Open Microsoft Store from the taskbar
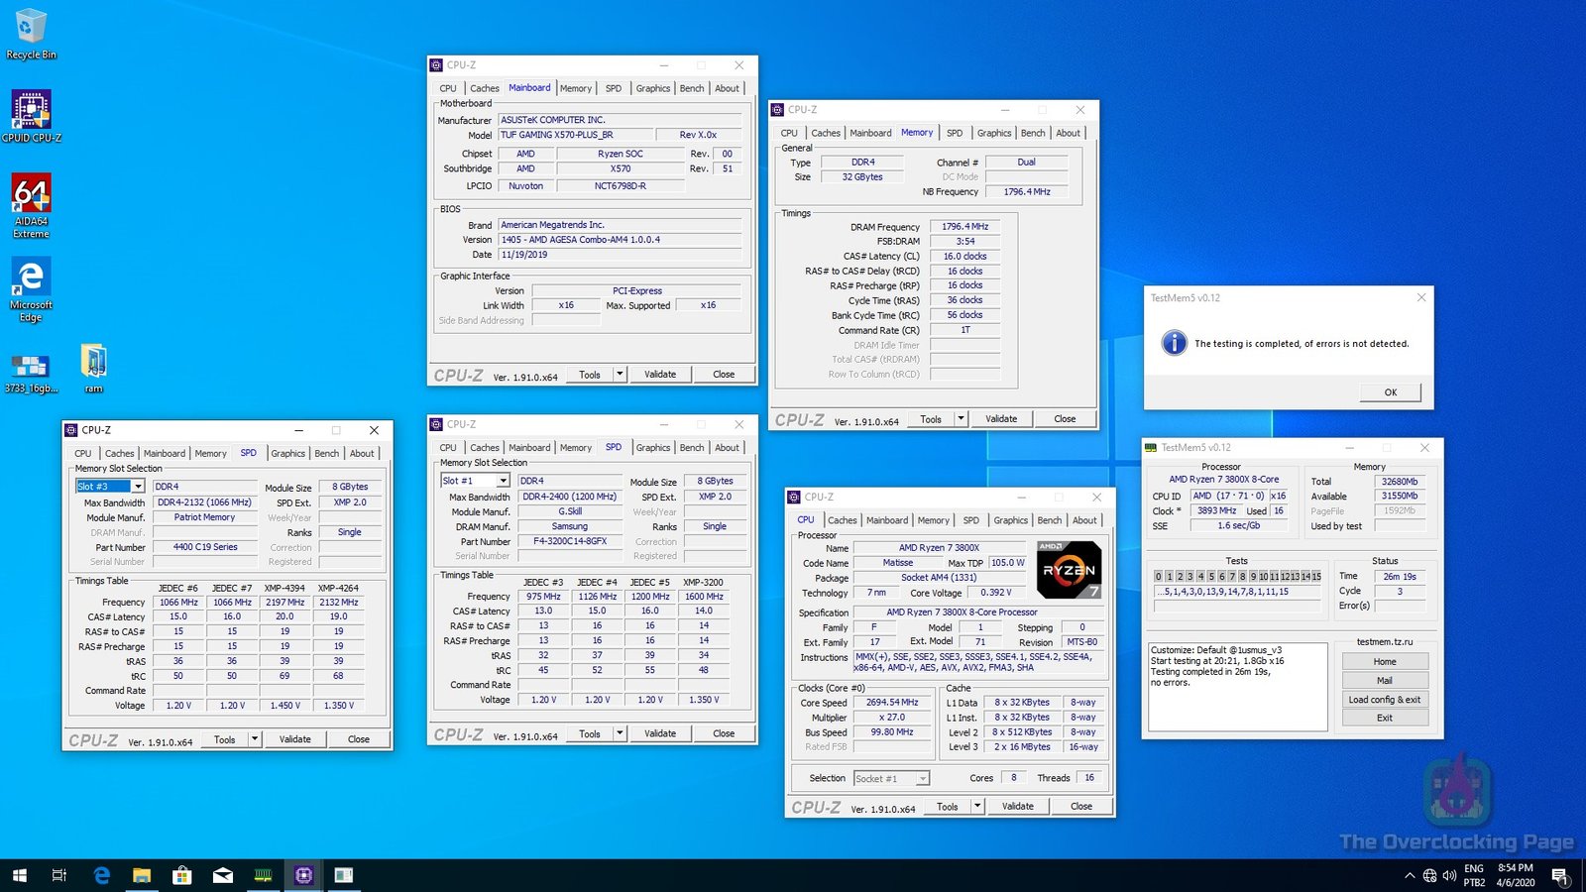 [x=181, y=875]
